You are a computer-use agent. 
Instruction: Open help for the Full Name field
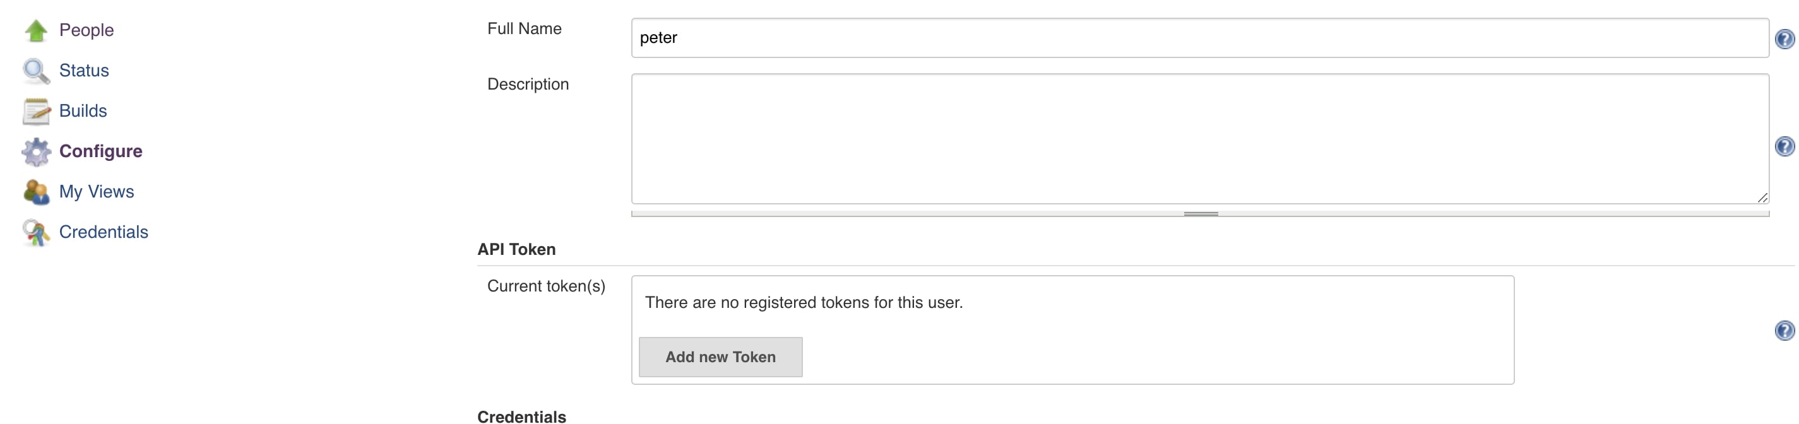click(1784, 39)
